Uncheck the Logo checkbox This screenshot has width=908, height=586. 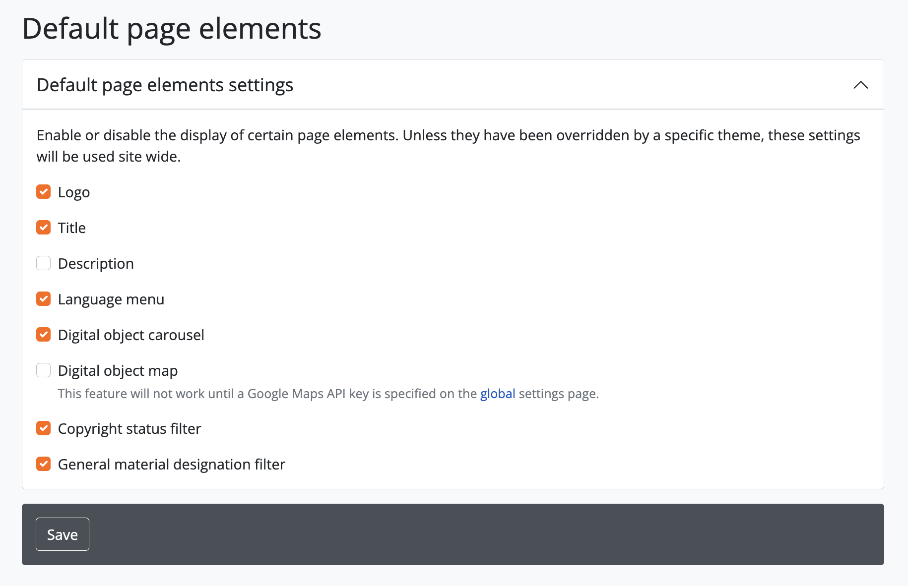44,192
